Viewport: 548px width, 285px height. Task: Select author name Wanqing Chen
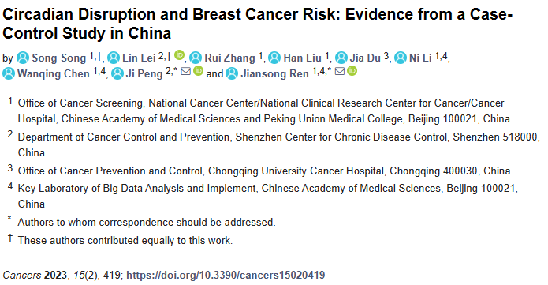click(54, 74)
